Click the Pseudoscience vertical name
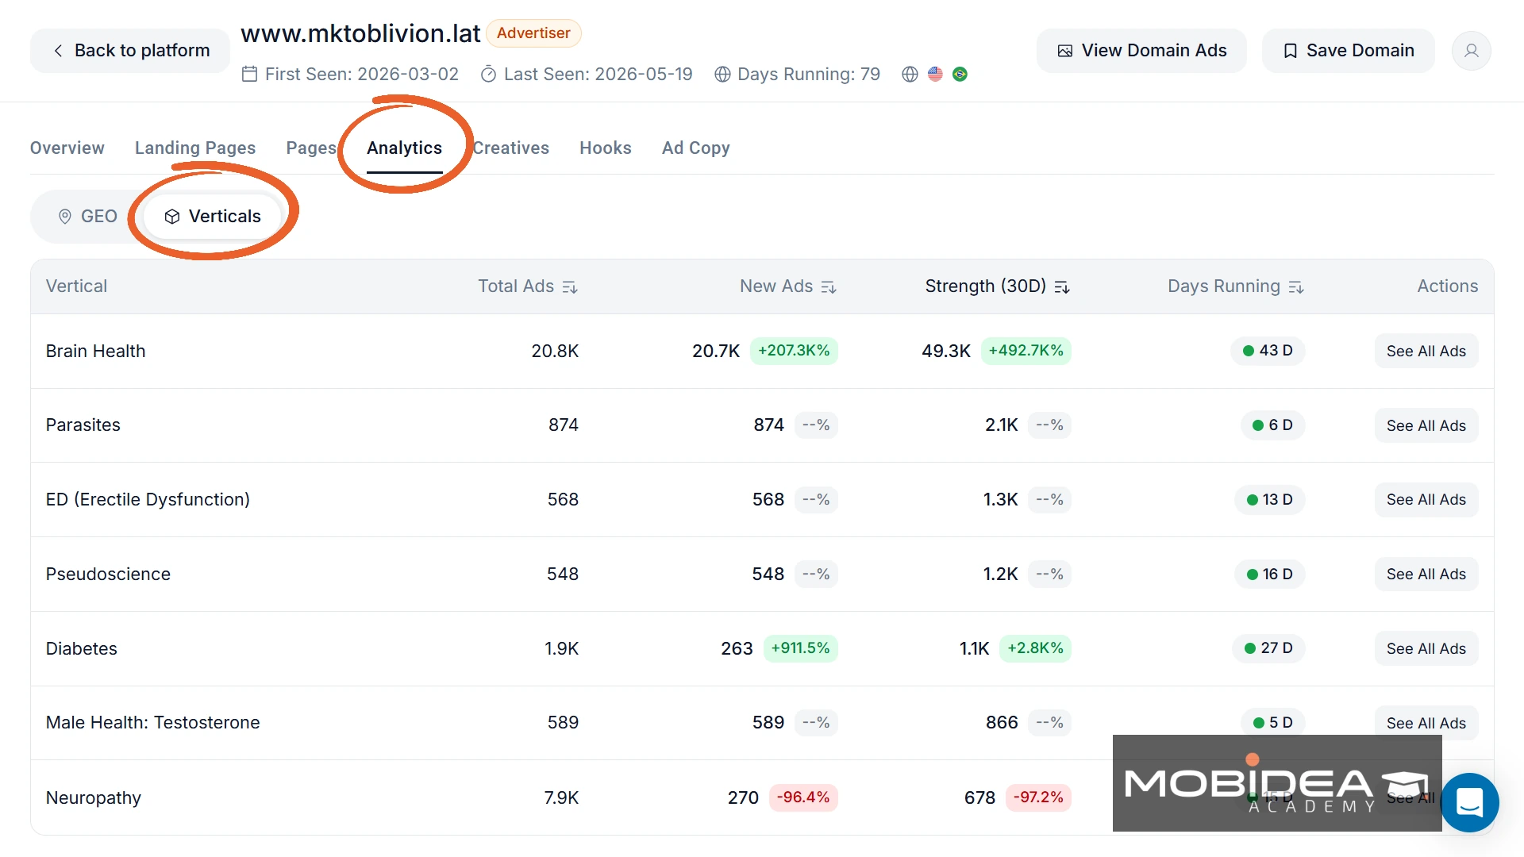Screen dimensions: 1524x857 click(x=108, y=574)
